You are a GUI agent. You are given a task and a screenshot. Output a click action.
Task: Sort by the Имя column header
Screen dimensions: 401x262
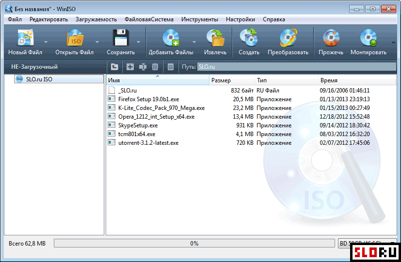pos(158,80)
